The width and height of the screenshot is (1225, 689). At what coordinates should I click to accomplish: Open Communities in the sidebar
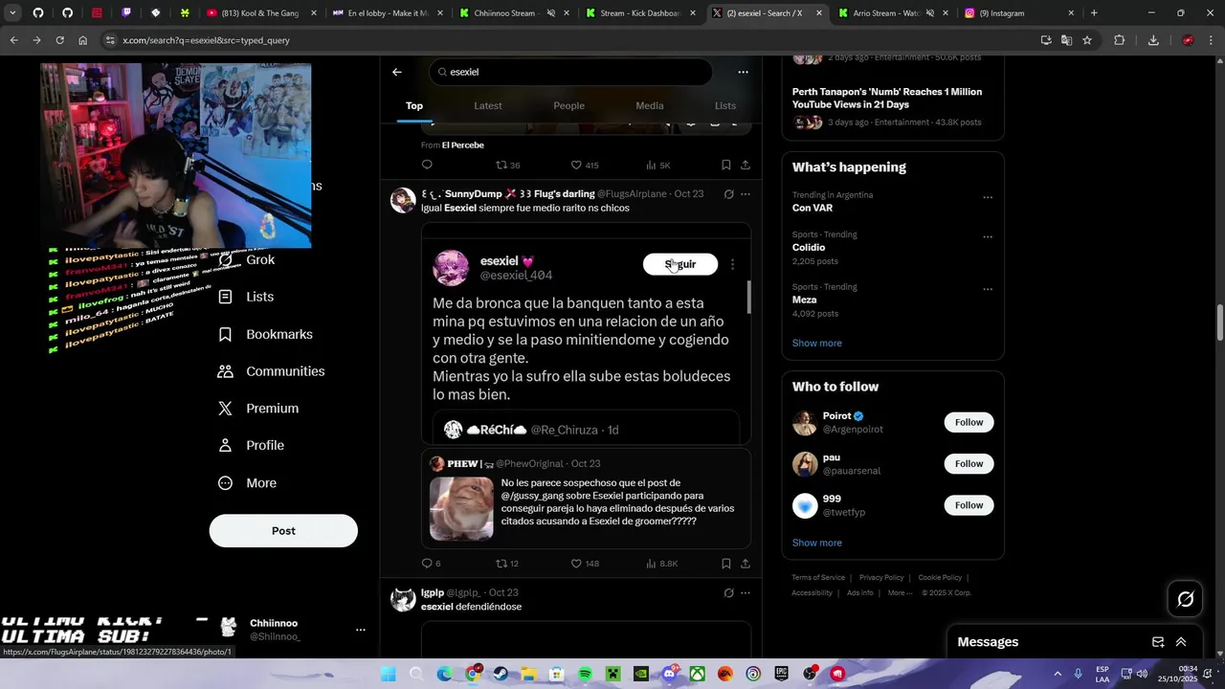[272, 371]
